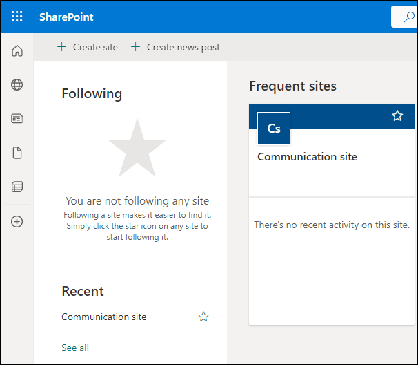The height and width of the screenshot is (365, 418).
Task: Open the search magnifier box
Action: click(x=404, y=17)
